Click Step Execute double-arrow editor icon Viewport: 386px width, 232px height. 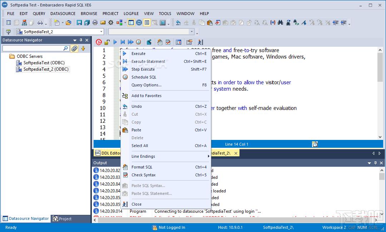point(130,42)
